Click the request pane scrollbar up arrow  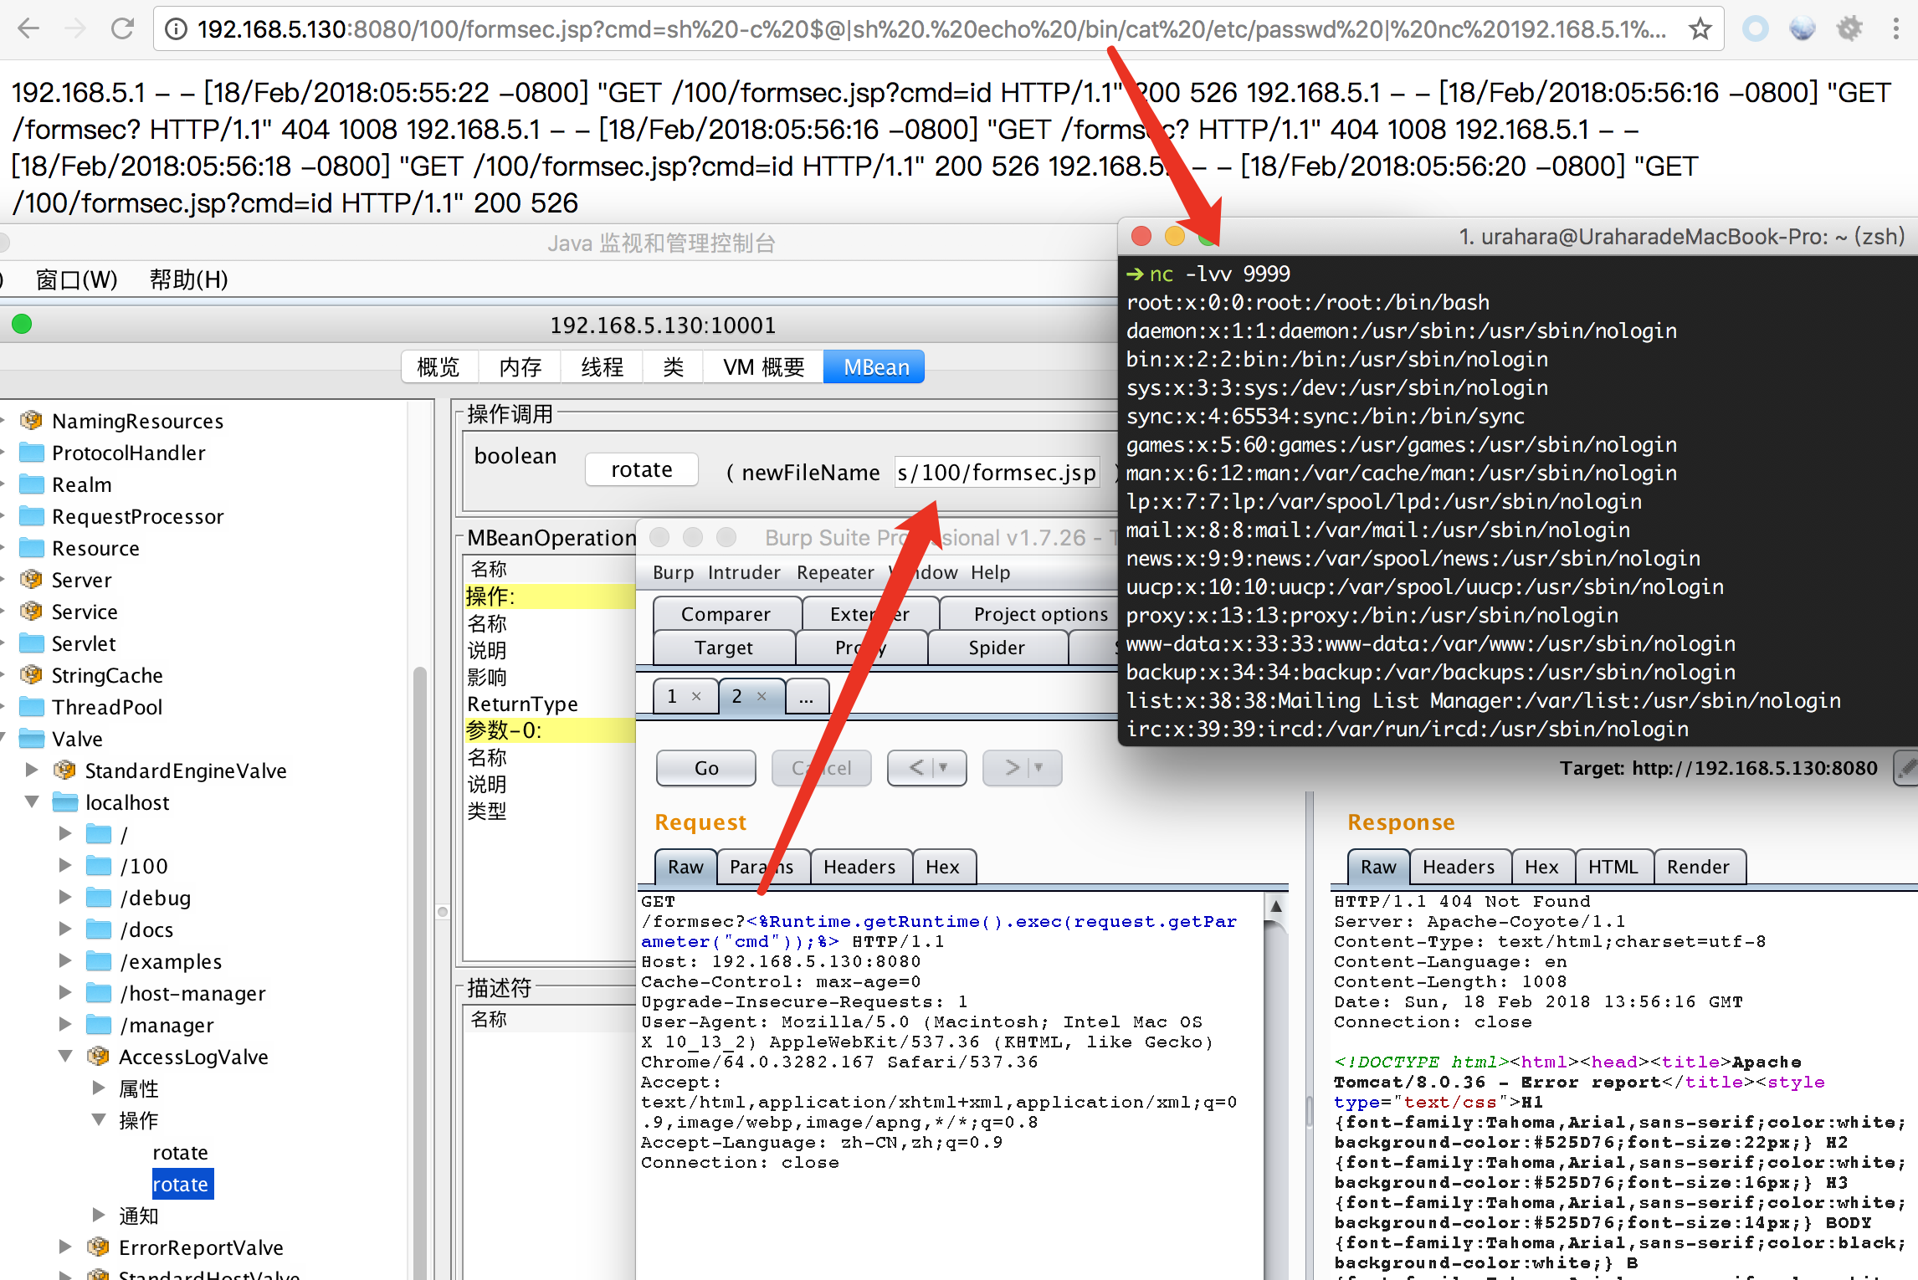1276,906
